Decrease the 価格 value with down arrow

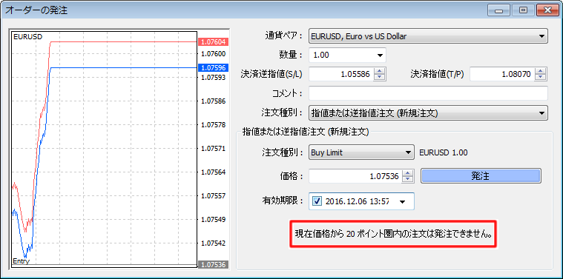click(x=408, y=179)
